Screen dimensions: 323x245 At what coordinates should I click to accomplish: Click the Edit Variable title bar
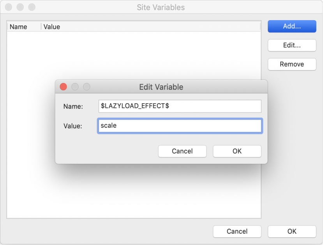click(161, 87)
